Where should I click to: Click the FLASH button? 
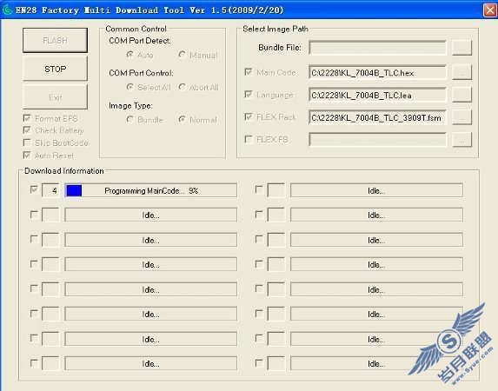(55, 40)
